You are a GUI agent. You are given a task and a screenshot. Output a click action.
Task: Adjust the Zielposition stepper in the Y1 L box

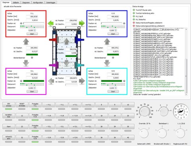35,30
